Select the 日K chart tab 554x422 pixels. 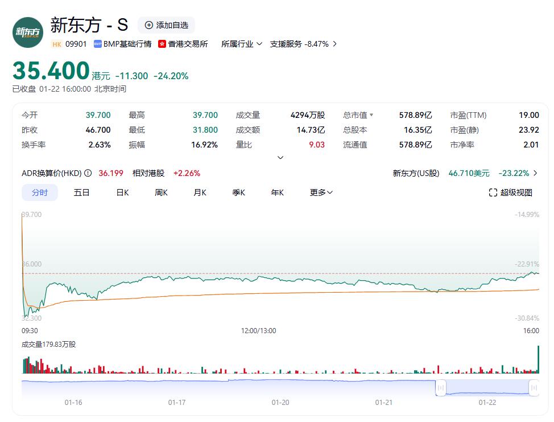pyautogui.click(x=122, y=192)
